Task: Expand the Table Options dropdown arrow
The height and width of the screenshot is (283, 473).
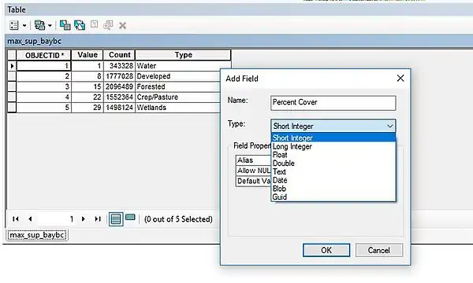Action: [x=24, y=26]
